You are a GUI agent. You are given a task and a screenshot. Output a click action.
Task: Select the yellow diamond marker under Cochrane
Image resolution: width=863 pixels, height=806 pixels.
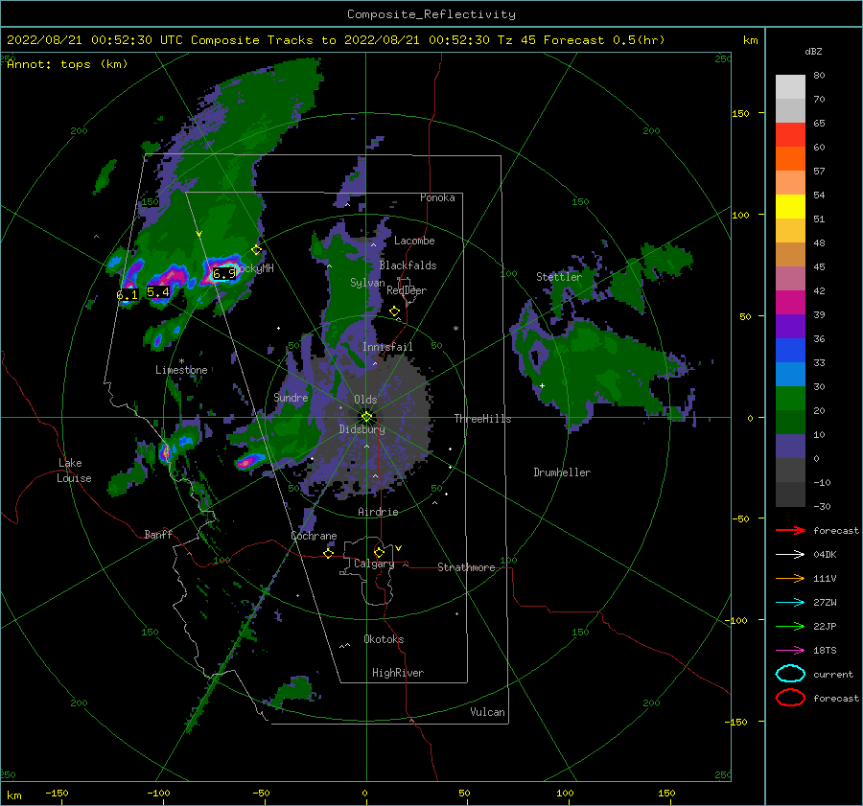[x=328, y=553]
